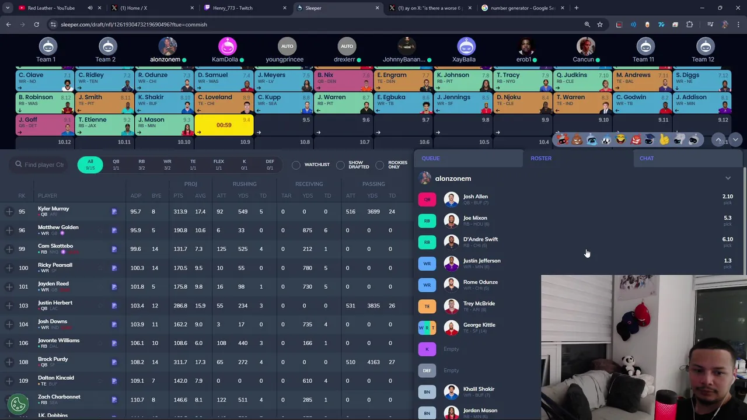Filter player list to RB
The height and width of the screenshot is (420, 747).
141,164
